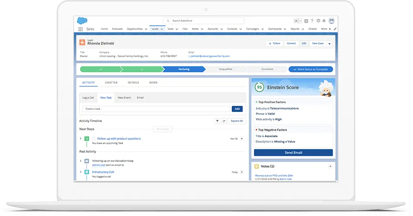
Task: Open more lead actions dropdown next to New Case
Action: click(x=330, y=44)
